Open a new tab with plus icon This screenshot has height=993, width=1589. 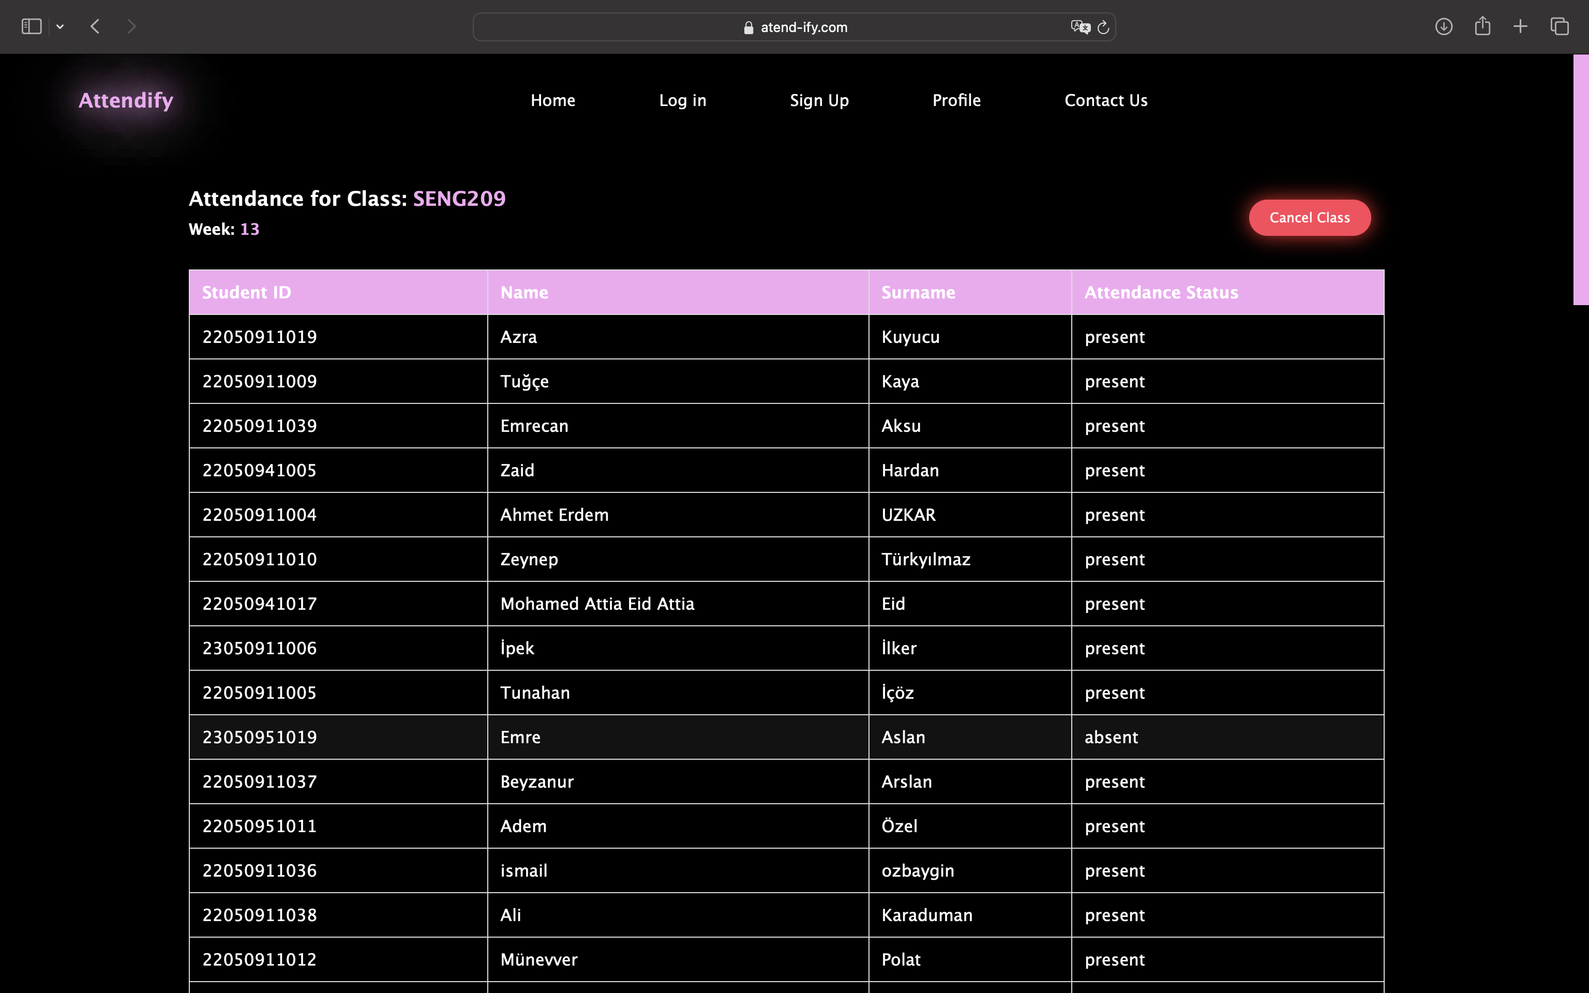tap(1520, 26)
